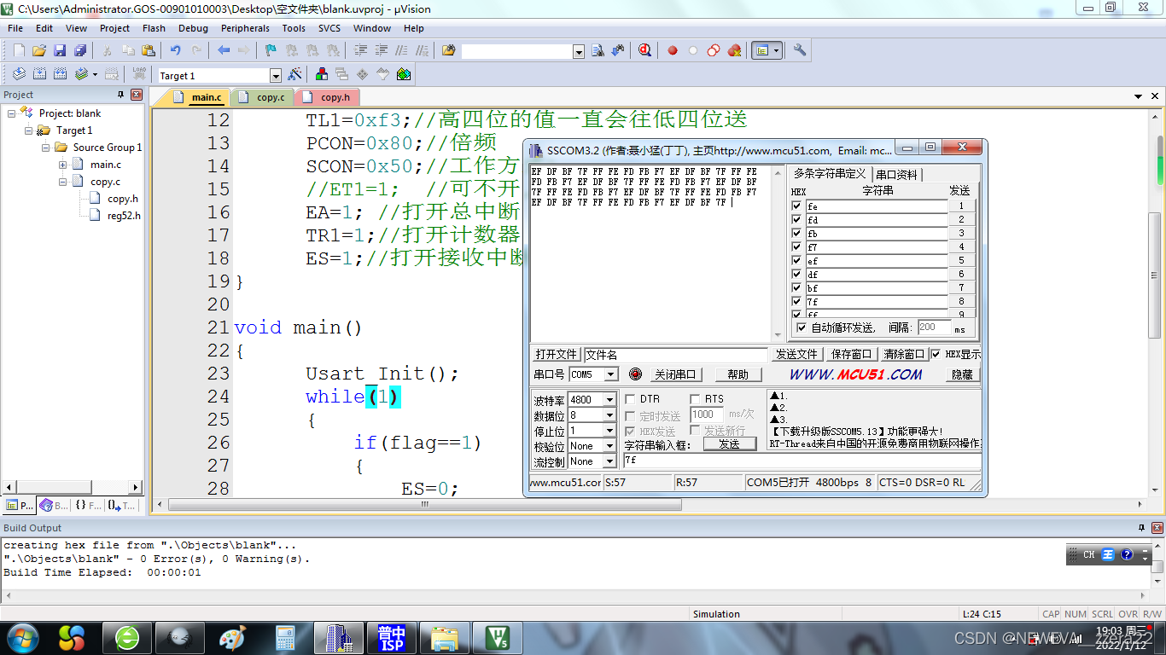1166x655 pixels.
Task: Navigate backwards with the blue arrow
Action: [224, 50]
